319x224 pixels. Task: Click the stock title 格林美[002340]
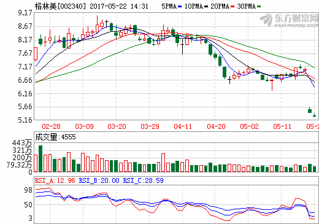click(x=60, y=6)
